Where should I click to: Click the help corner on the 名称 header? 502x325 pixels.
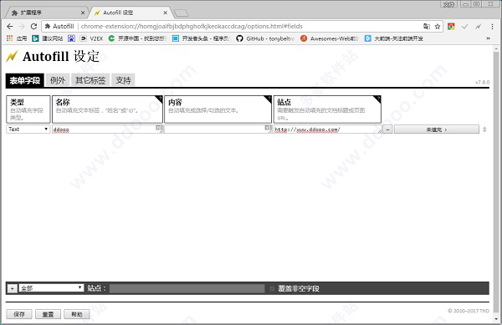(159, 99)
